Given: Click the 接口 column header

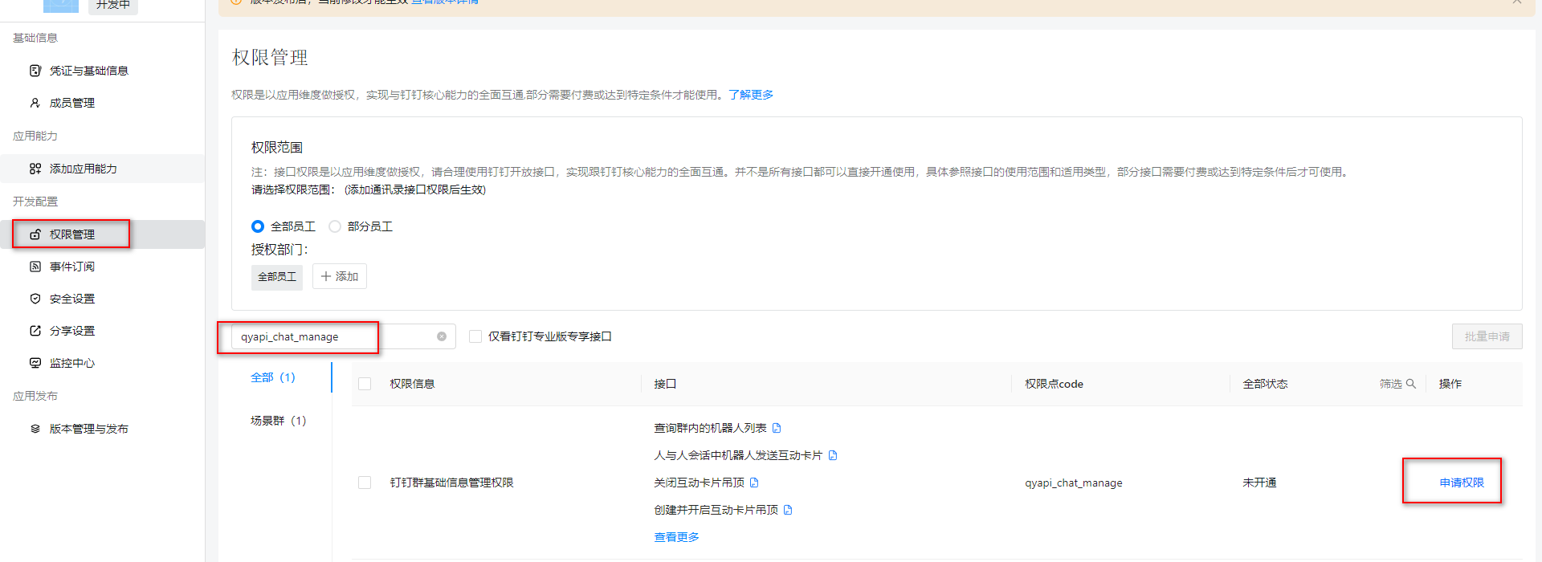Looking at the screenshot, I should coord(665,384).
